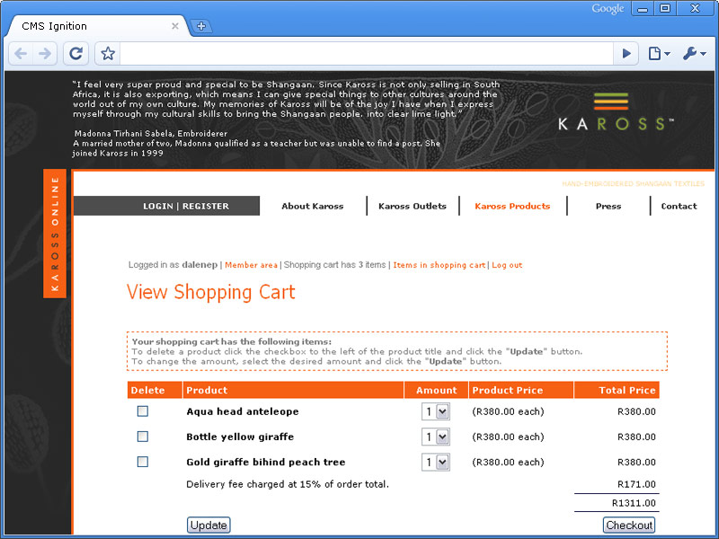719x539 pixels.
Task: Open the Contact page
Action: pyautogui.click(x=679, y=207)
